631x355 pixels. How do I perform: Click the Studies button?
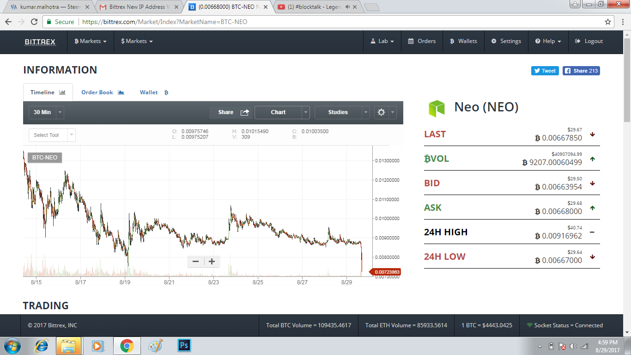pyautogui.click(x=338, y=112)
